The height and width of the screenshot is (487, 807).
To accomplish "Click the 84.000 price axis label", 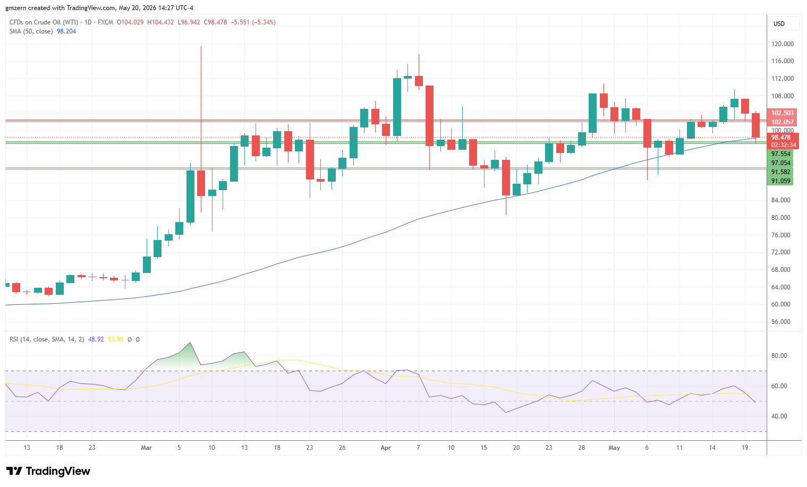I will pyautogui.click(x=781, y=200).
